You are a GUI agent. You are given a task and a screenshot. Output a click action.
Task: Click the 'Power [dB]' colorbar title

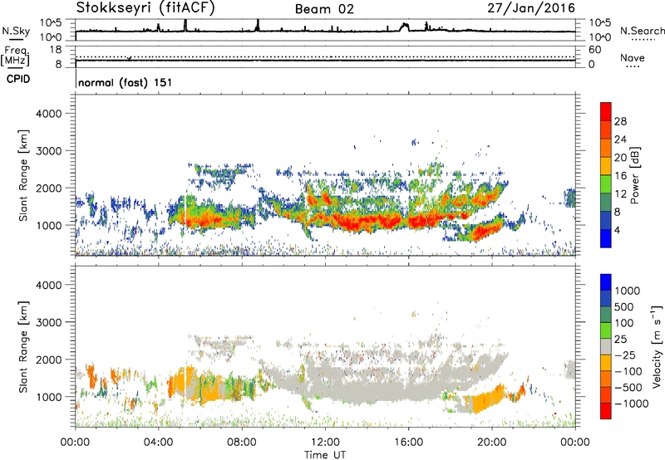coord(635,175)
